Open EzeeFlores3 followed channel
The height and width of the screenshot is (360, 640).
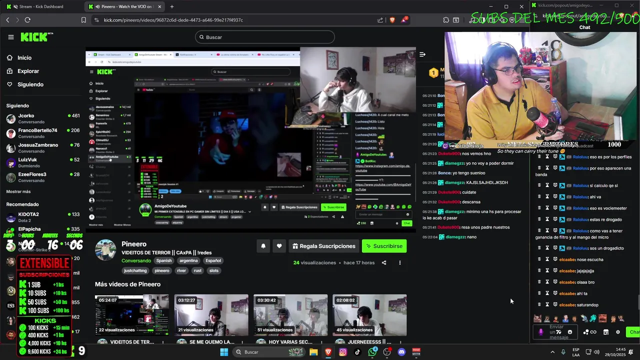42,177
